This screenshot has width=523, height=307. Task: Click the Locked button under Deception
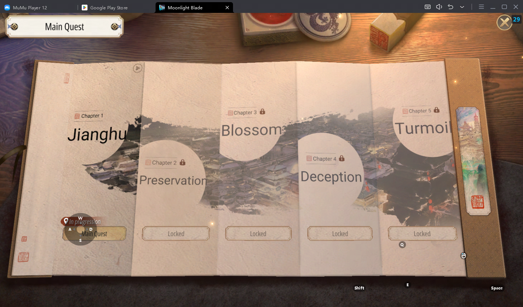(x=340, y=234)
